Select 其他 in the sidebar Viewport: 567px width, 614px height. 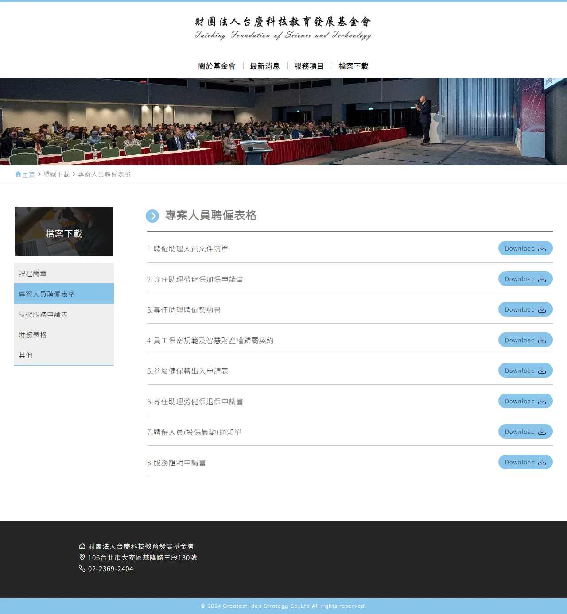click(64, 355)
